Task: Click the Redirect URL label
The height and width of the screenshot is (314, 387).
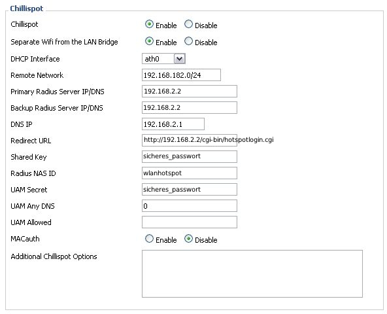Action: pyautogui.click(x=31, y=141)
